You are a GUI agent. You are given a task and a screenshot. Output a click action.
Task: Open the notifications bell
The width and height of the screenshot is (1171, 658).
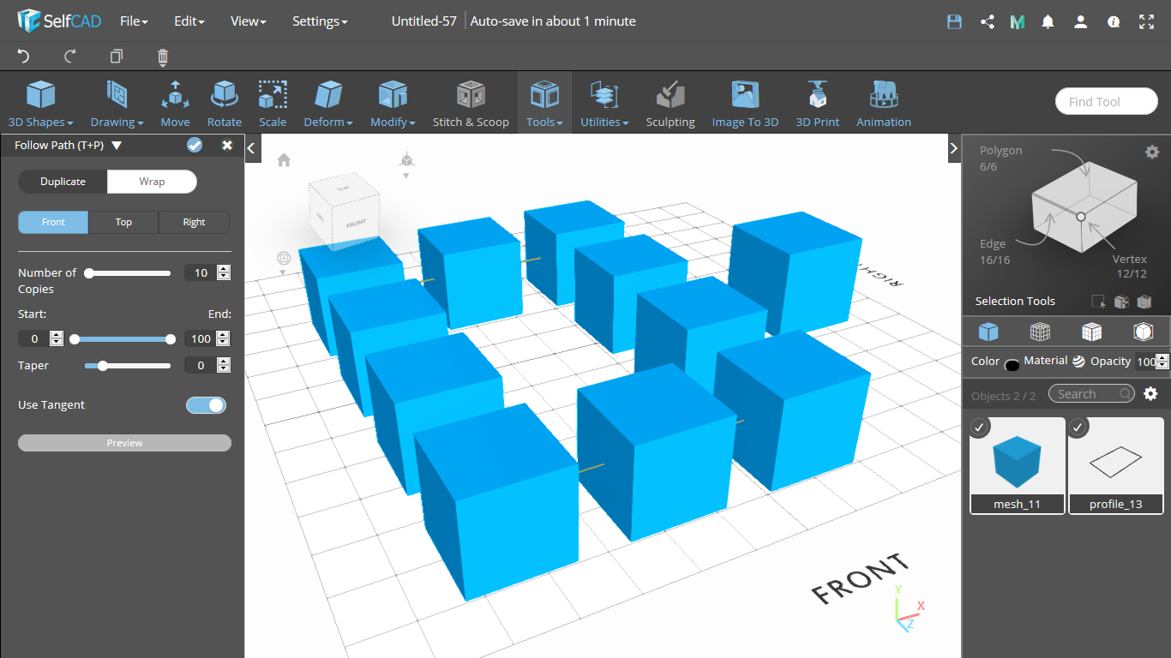(x=1048, y=21)
